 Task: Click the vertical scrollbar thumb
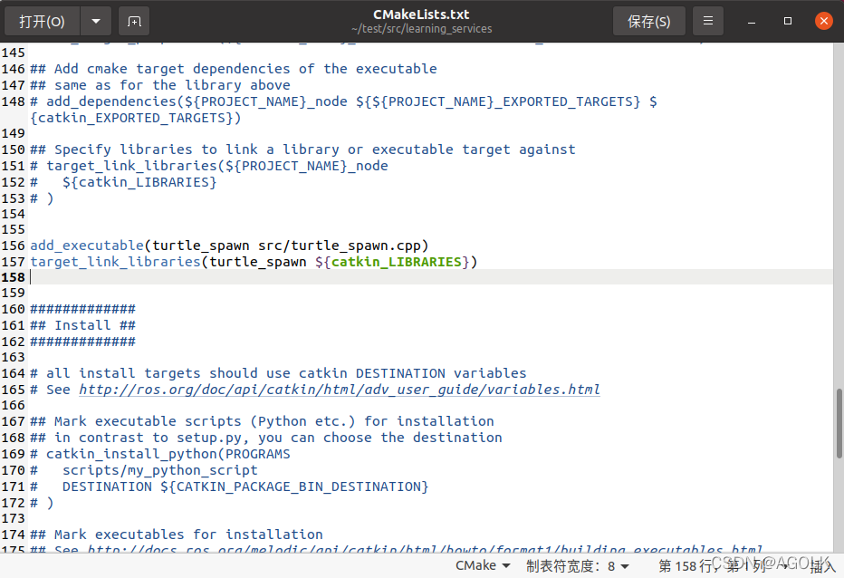pyautogui.click(x=839, y=423)
